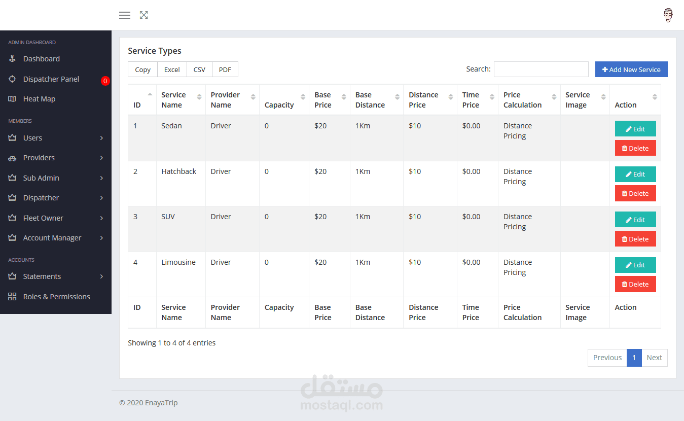Image resolution: width=684 pixels, height=421 pixels.
Task: Delete the Hatchback service row
Action: tap(635, 193)
